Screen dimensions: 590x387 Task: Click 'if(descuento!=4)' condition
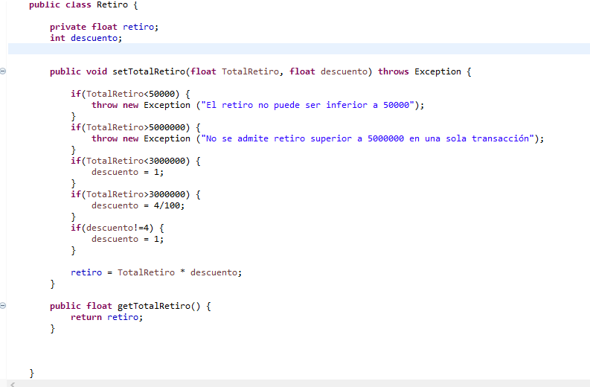click(112, 228)
